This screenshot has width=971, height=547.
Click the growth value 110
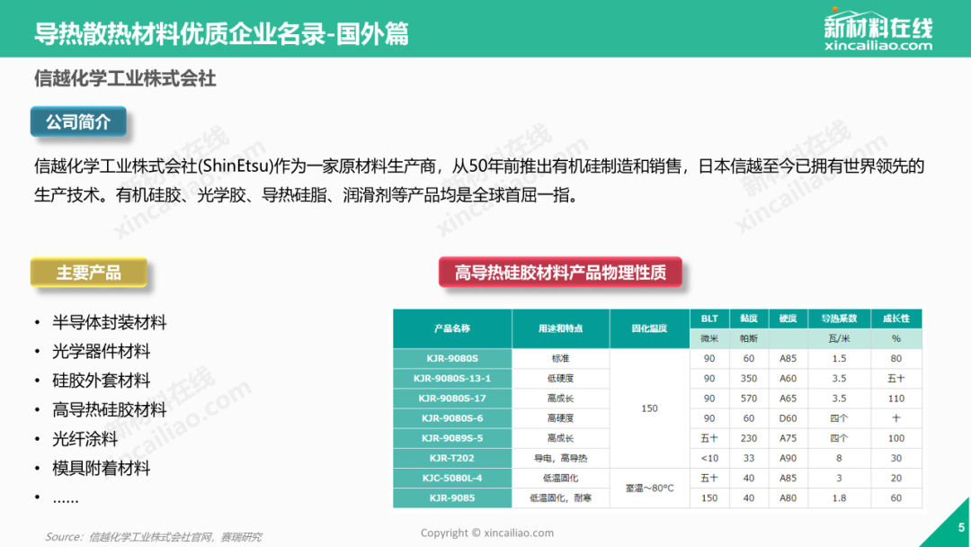(896, 399)
